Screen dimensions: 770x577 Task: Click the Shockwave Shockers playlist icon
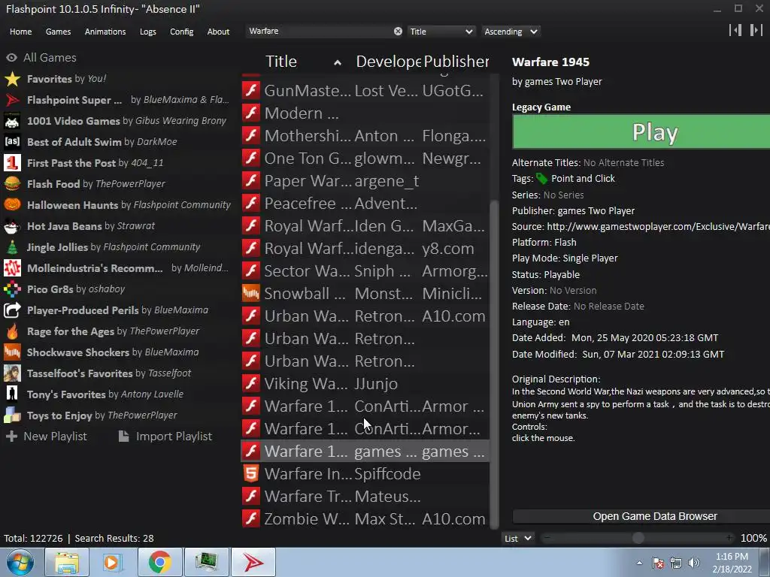coord(12,352)
